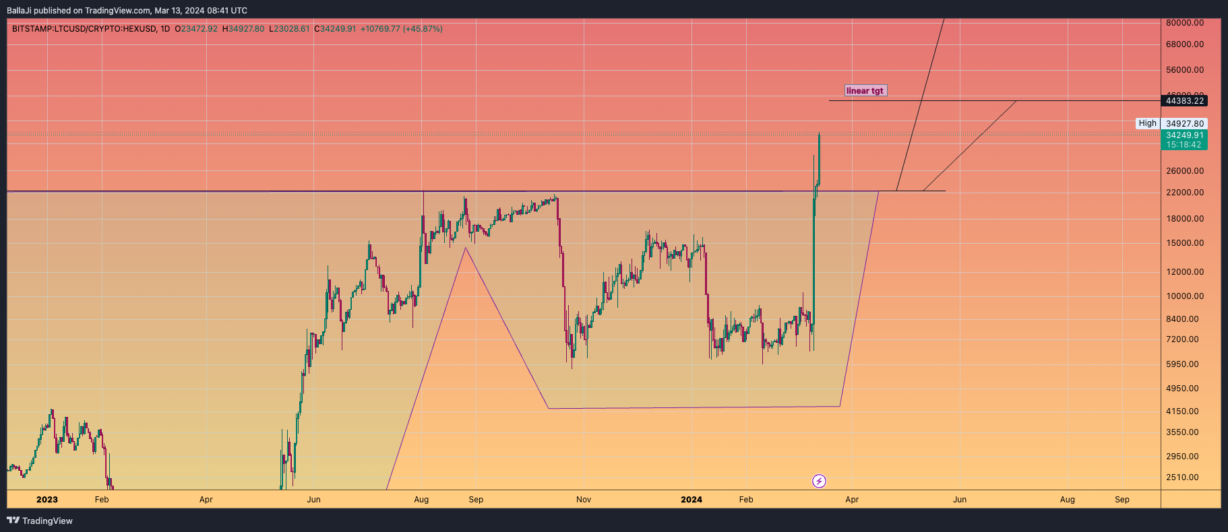Click the percentage change +45.87% value
The width and height of the screenshot is (1228, 532).
423,29
